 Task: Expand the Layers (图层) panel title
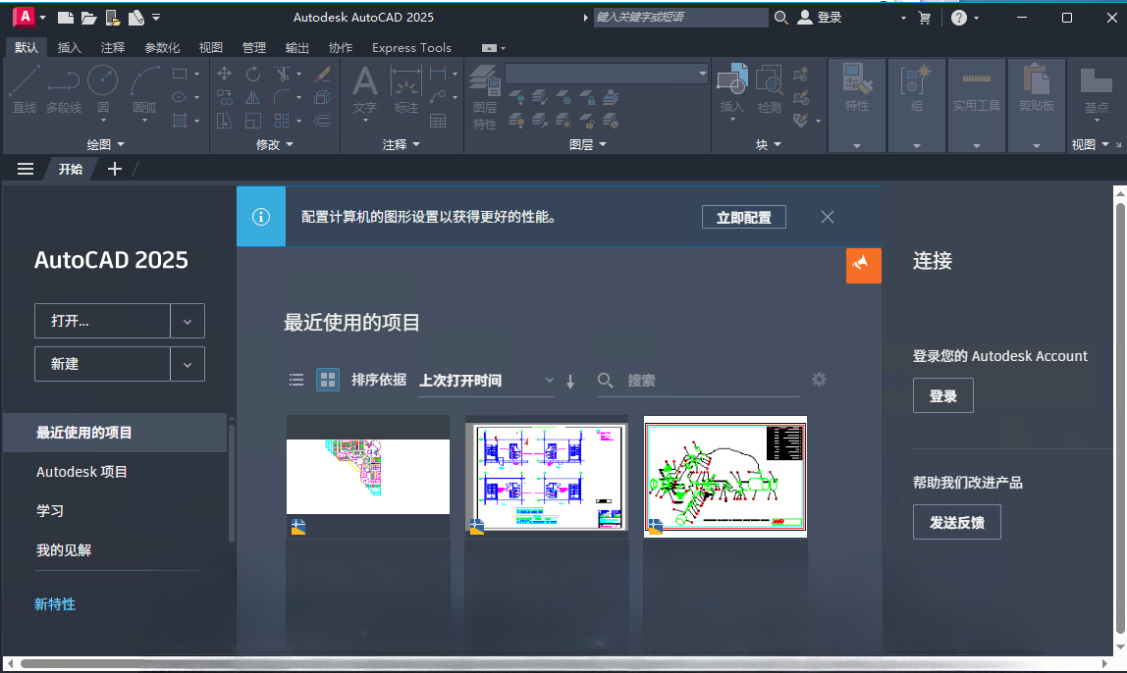[x=588, y=144]
